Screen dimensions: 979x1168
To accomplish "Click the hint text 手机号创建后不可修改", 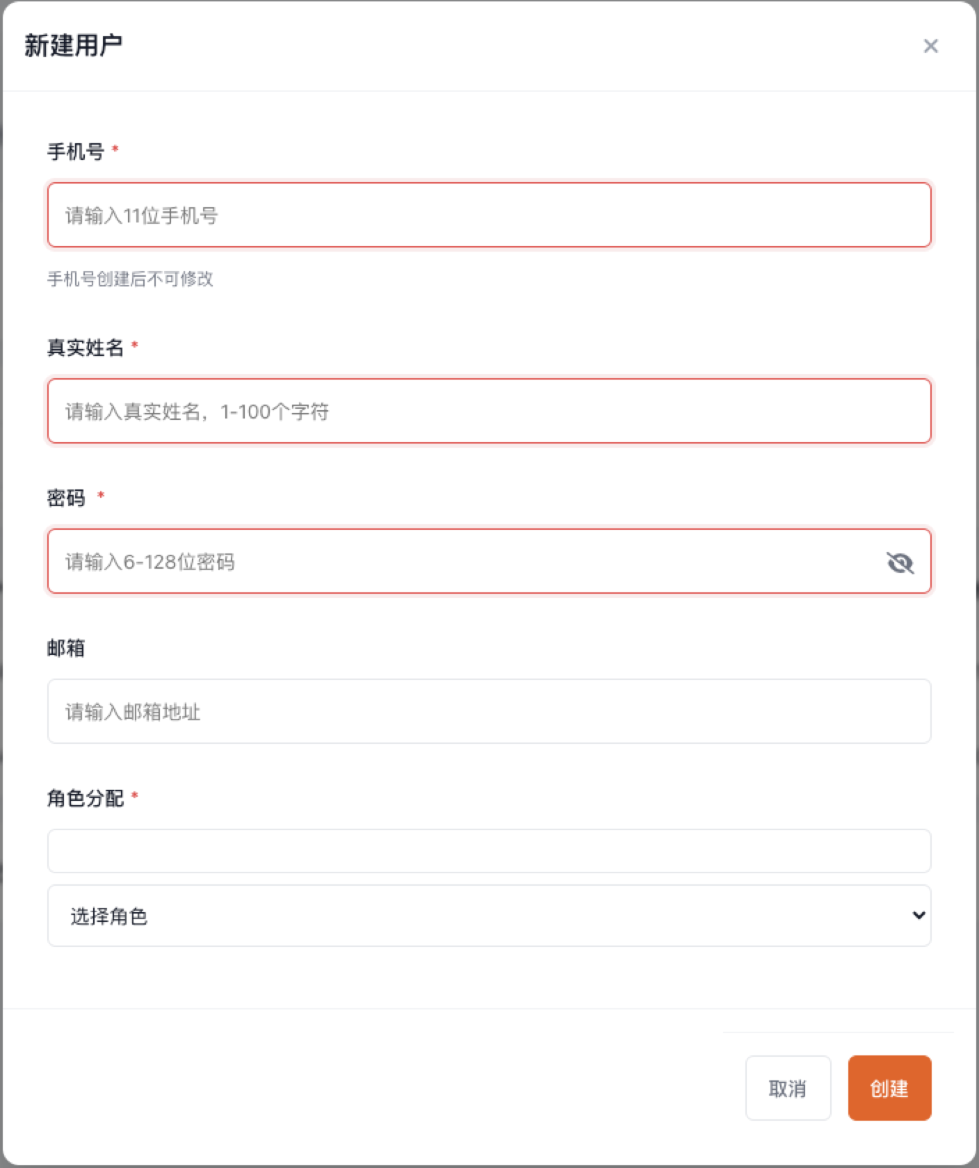I will click(130, 279).
